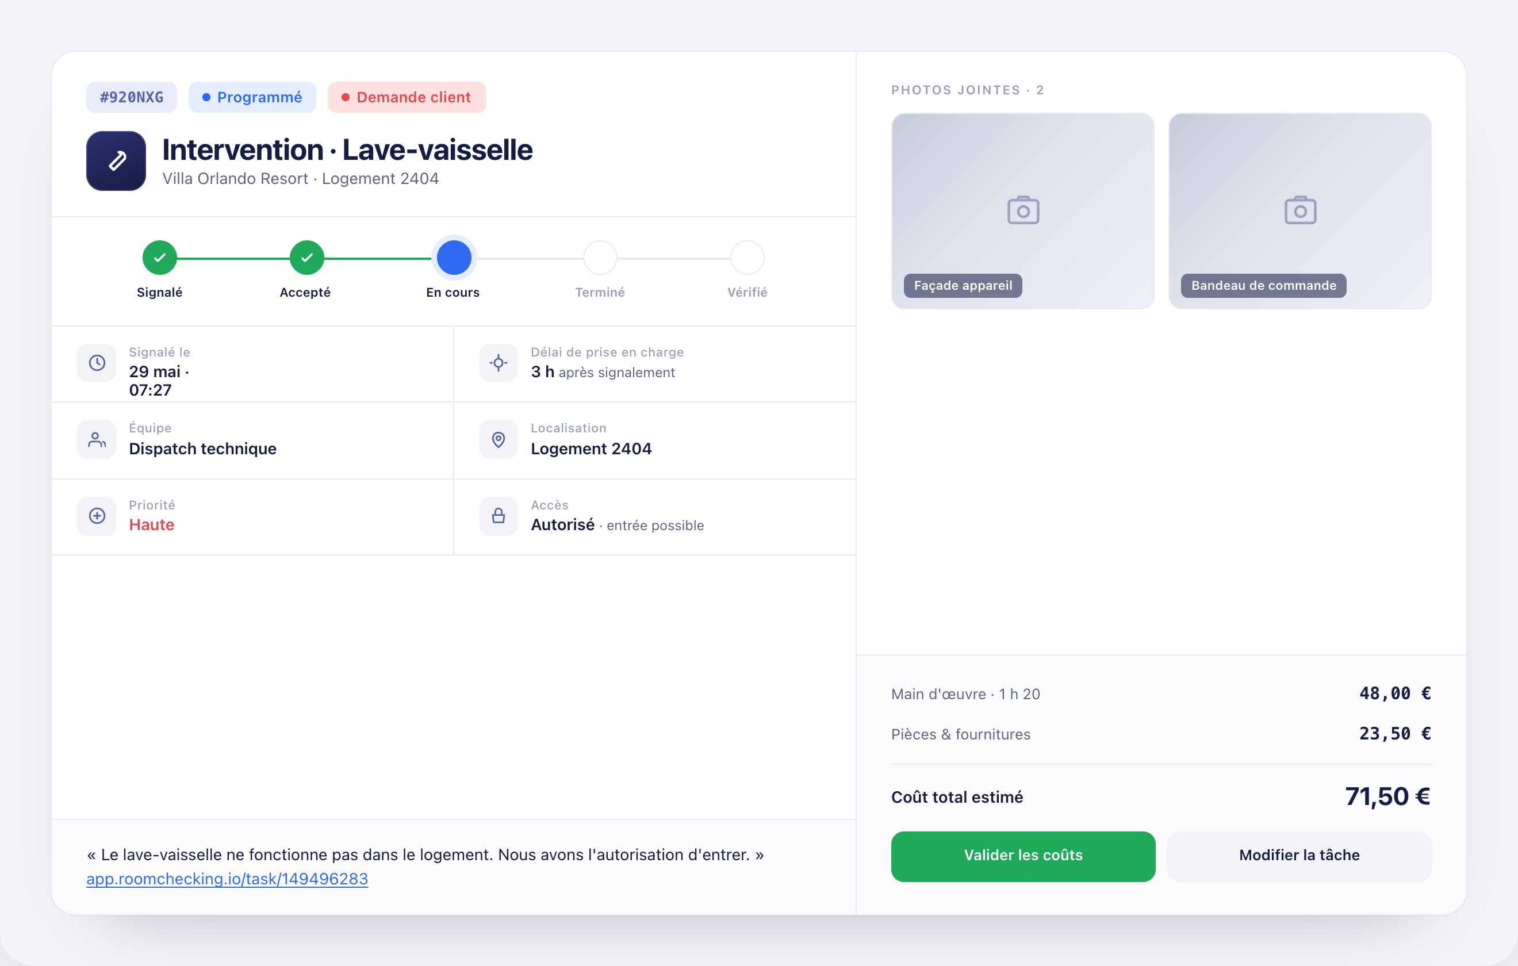The image size is (1518, 966).
Task: Click the people icon beside Équipe
Action: click(x=97, y=439)
